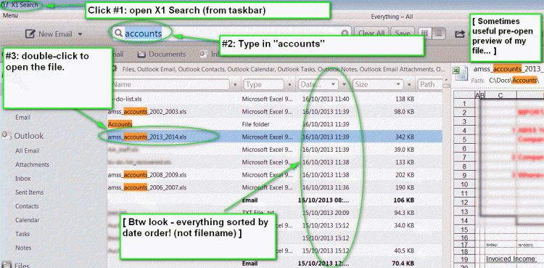Screen dimensions: 544x268
Task: Click the magnifier icon in the search box
Action: pyautogui.click(x=119, y=33)
